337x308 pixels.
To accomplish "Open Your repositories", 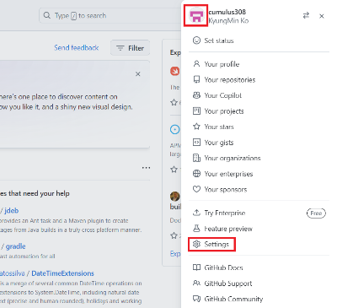I will coord(230,80).
